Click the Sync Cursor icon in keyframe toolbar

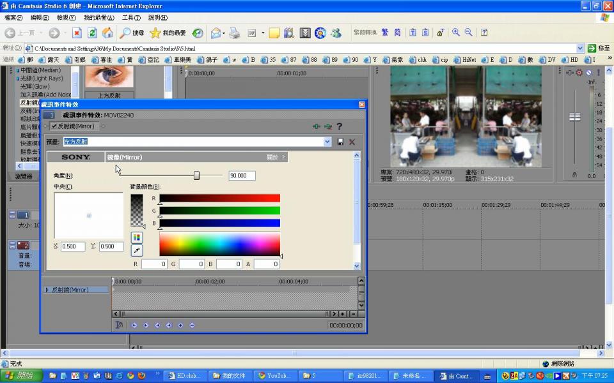(119, 325)
